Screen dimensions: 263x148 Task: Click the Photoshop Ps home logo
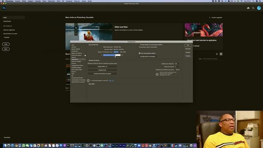(x=4, y=8)
